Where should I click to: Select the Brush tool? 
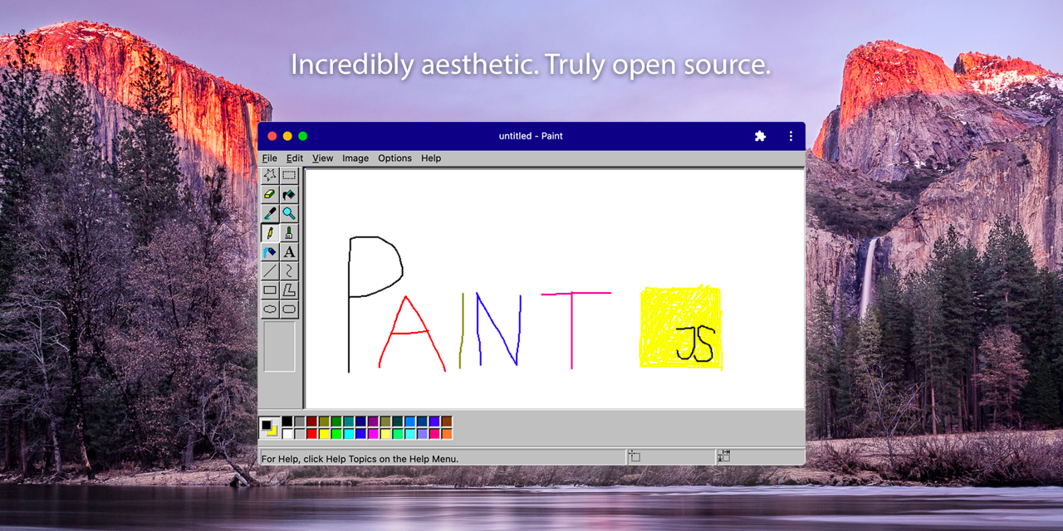click(x=288, y=233)
